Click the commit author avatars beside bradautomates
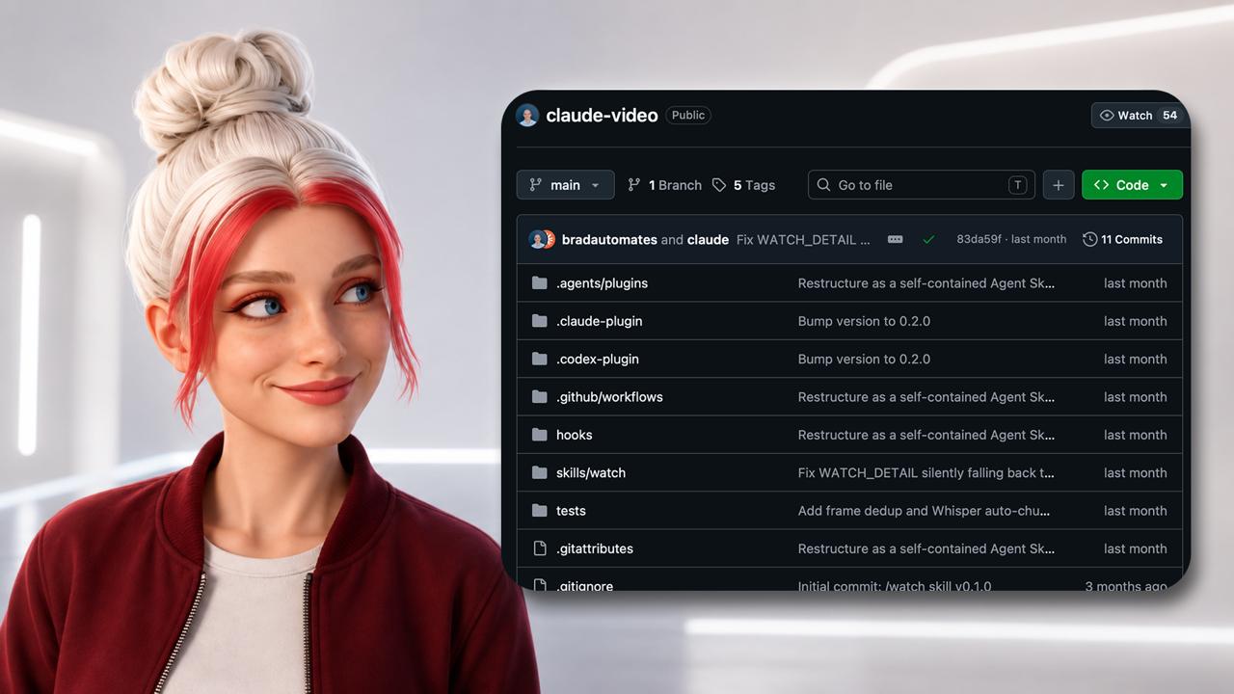1234x694 pixels. (x=542, y=239)
